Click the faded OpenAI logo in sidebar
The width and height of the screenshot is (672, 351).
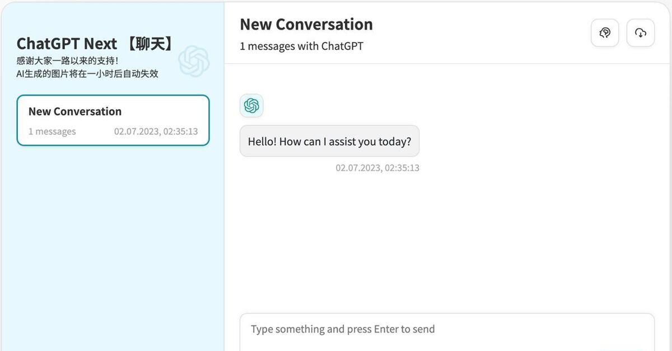[x=194, y=61]
